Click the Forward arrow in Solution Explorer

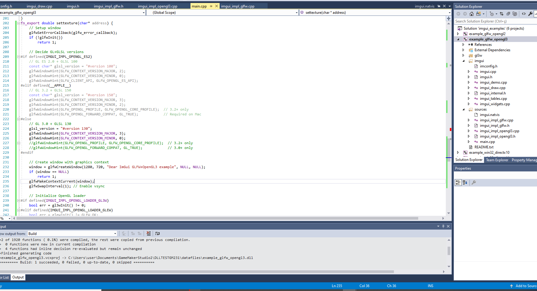(465, 14)
